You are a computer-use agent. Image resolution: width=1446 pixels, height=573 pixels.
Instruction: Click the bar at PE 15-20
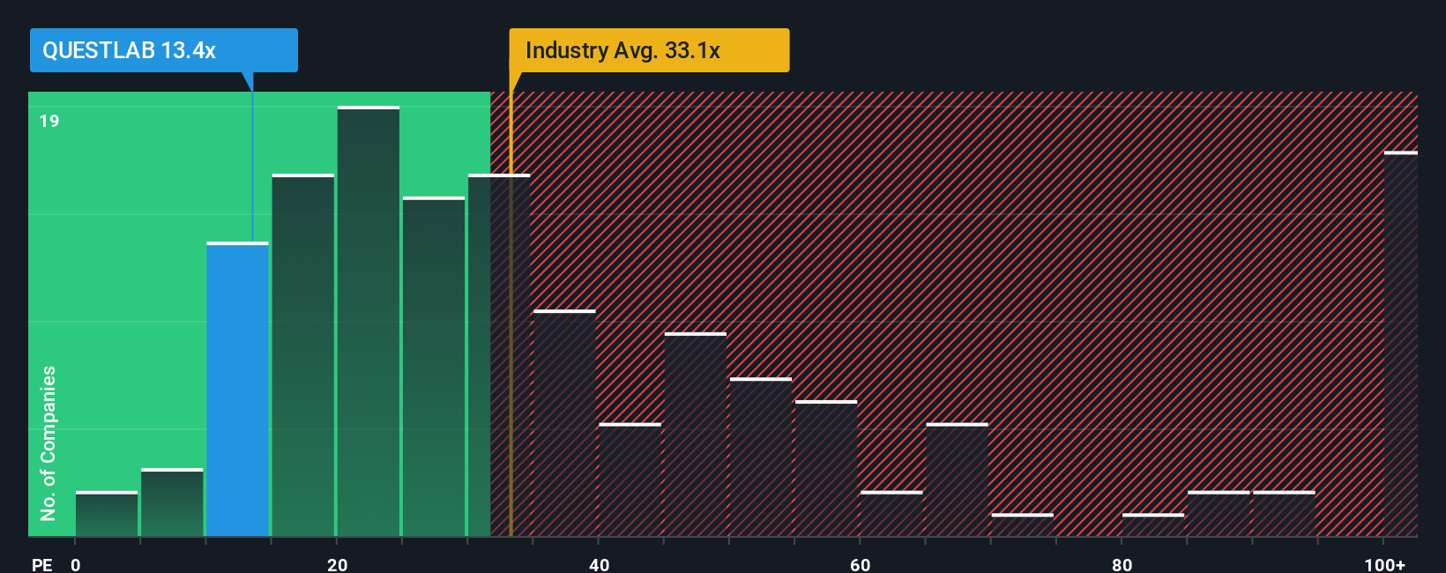pyautogui.click(x=303, y=355)
